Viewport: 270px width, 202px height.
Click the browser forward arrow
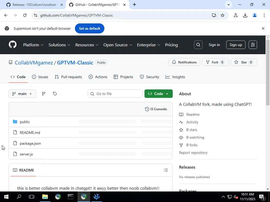tap(15, 15)
